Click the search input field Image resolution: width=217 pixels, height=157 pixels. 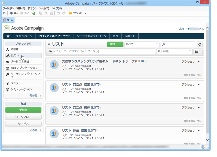(x=178, y=44)
